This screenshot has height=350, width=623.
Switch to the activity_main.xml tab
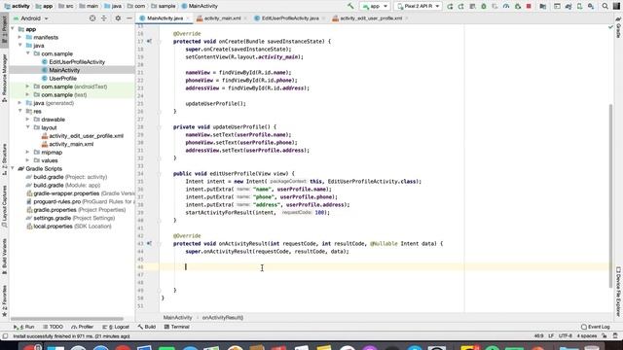222,18
